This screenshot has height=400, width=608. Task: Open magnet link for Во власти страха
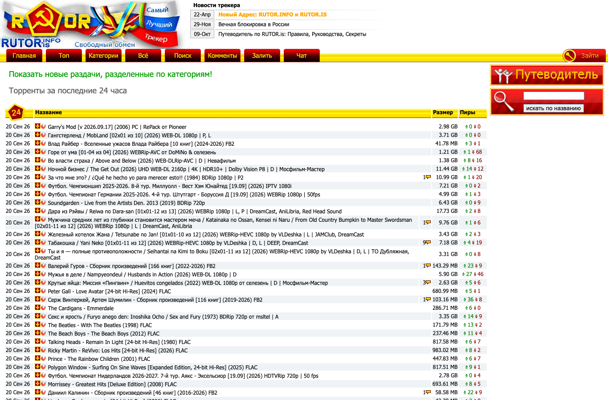pyautogui.click(x=44, y=160)
